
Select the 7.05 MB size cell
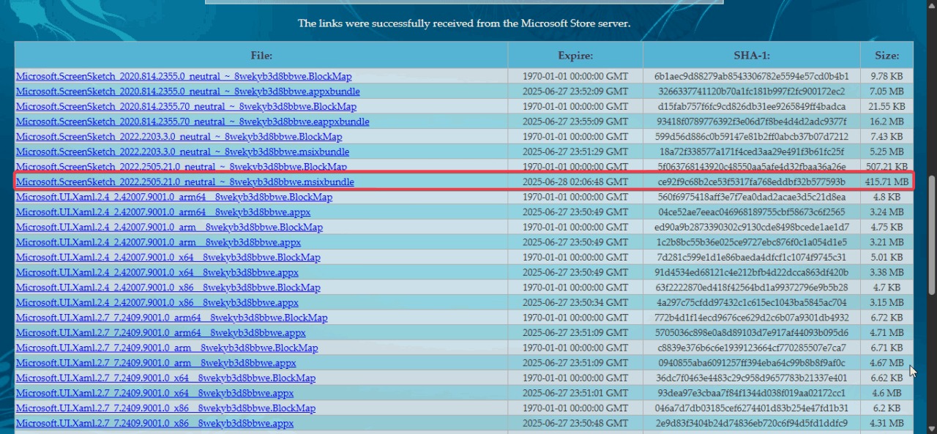tap(887, 91)
